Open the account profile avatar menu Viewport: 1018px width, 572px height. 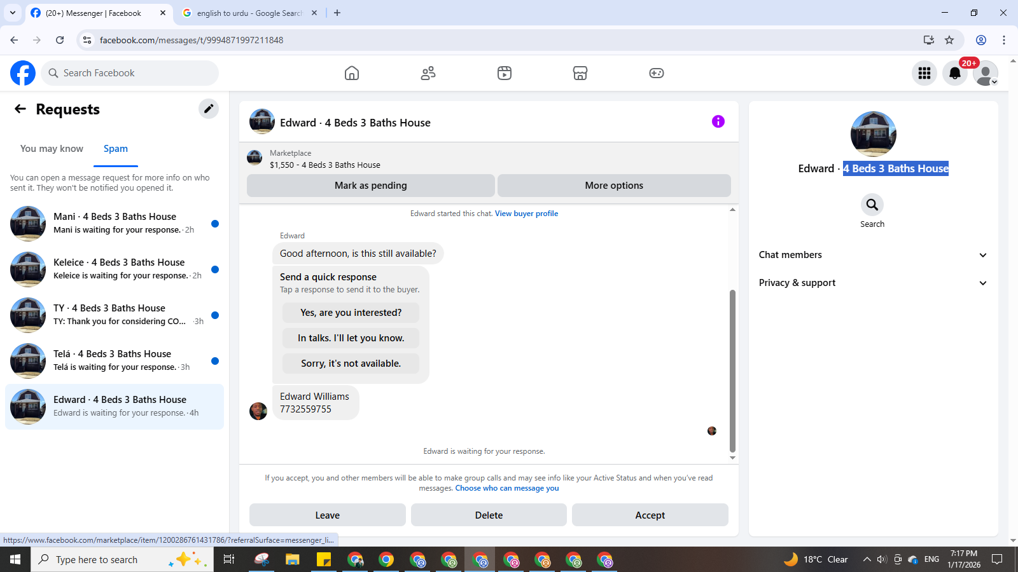pyautogui.click(x=986, y=73)
